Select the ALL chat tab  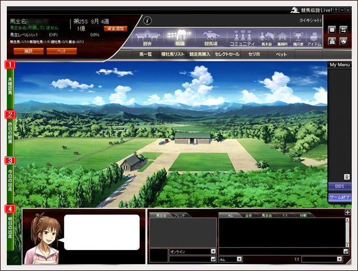pos(230,215)
